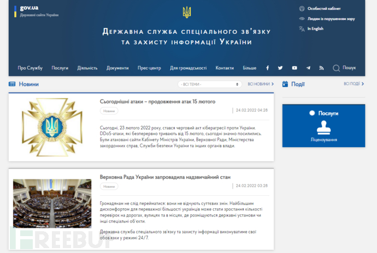
Task: Click the personal cabinet user icon
Action: [x=302, y=9]
